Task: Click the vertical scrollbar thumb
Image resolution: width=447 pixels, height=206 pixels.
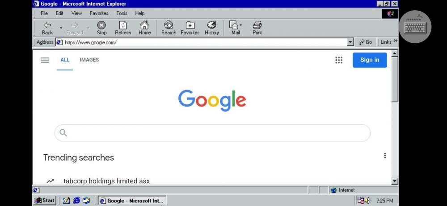Action: 395,79
